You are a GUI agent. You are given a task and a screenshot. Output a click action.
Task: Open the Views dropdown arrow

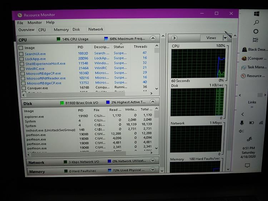(225, 38)
